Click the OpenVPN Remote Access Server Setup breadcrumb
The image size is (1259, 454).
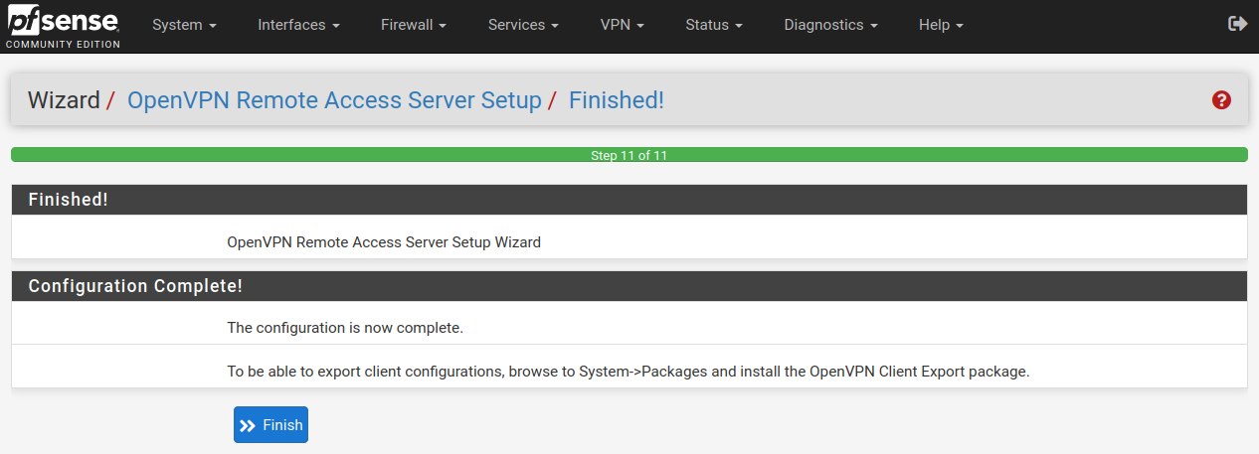coord(334,100)
